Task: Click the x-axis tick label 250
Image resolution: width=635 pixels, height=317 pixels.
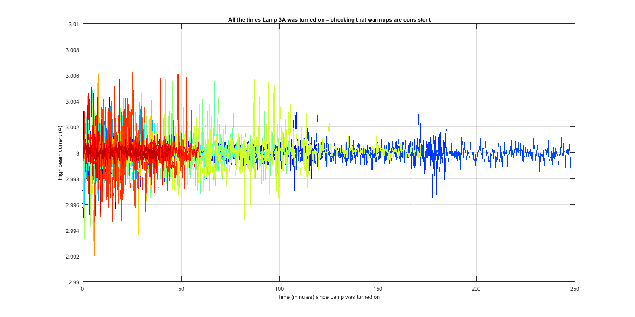Action: (x=574, y=289)
